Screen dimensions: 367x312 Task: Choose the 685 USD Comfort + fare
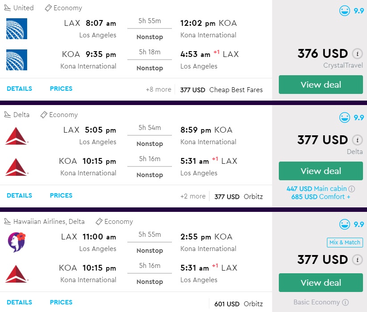pyautogui.click(x=321, y=197)
